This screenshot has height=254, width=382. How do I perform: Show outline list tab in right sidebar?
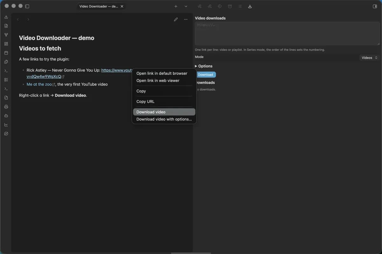click(x=240, y=6)
